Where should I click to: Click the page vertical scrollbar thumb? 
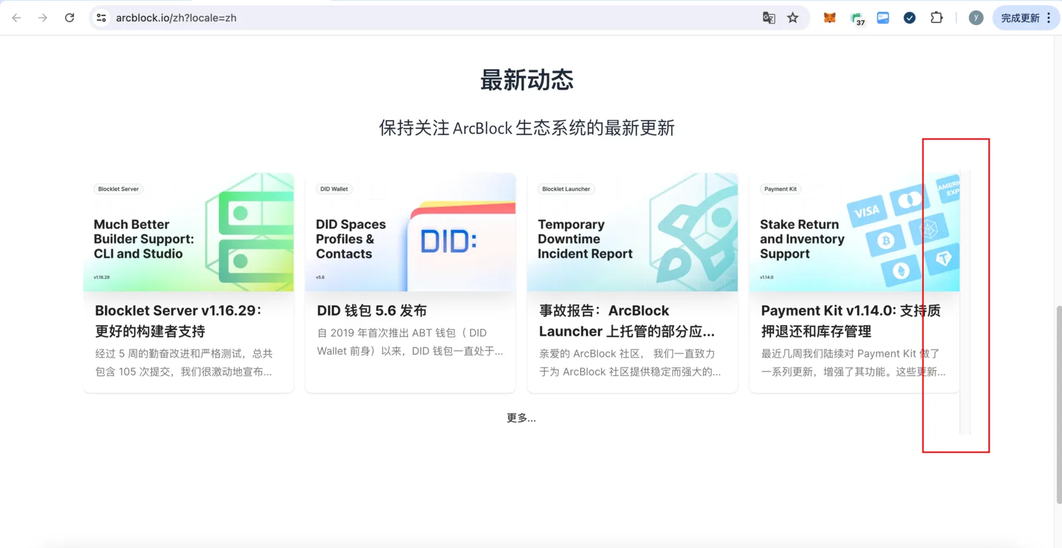pos(1058,405)
